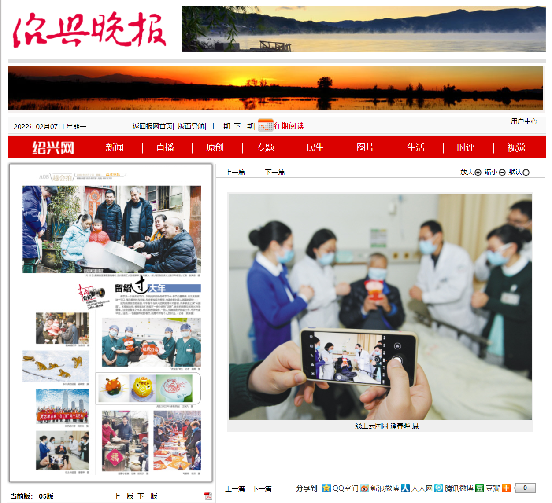Viewport: 552px width, 503px height.
Task: Click the tigers in snow photo thumbnail
Action: pyautogui.click(x=56, y=366)
